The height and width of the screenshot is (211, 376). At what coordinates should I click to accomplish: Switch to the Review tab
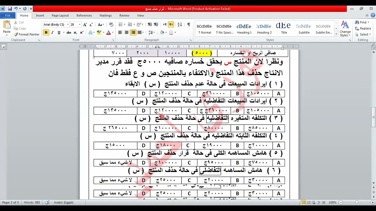pos(124,16)
